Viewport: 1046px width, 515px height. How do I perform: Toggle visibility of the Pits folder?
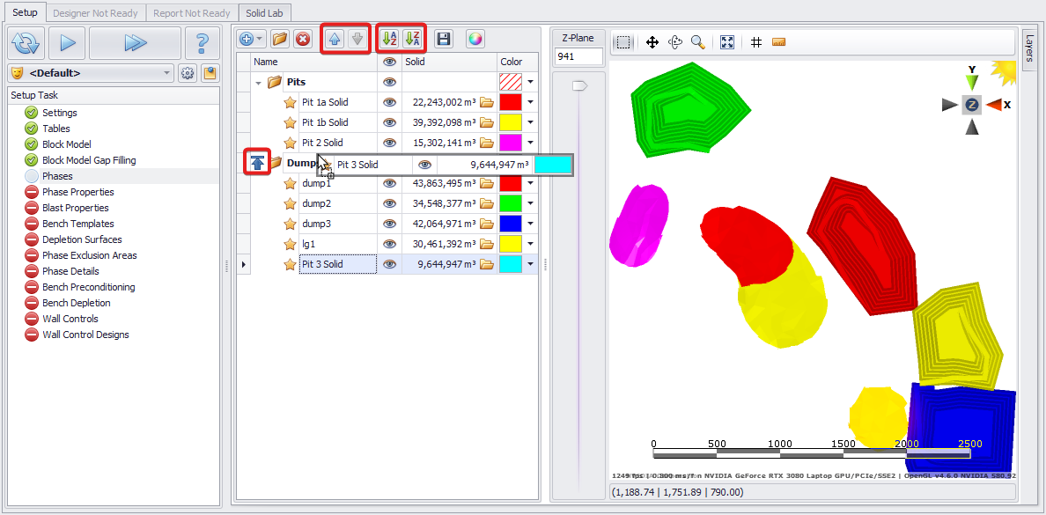389,82
